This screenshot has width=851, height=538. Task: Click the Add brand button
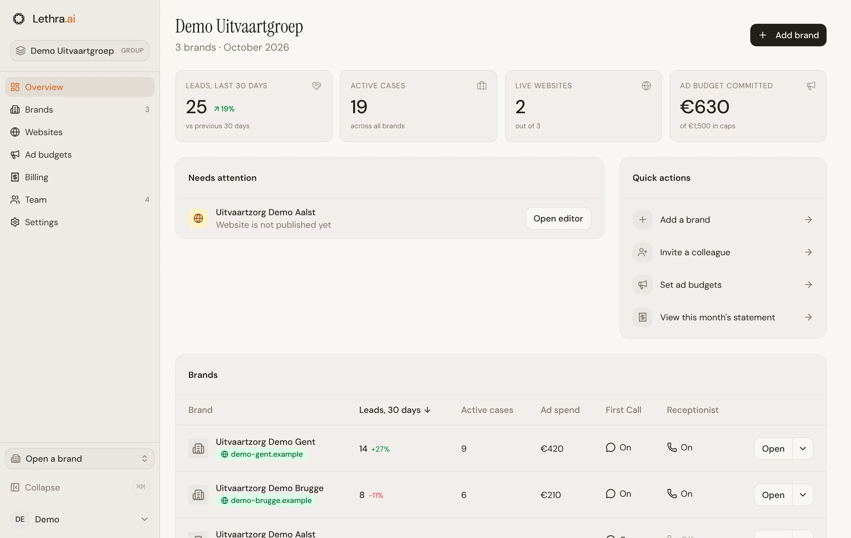point(788,35)
